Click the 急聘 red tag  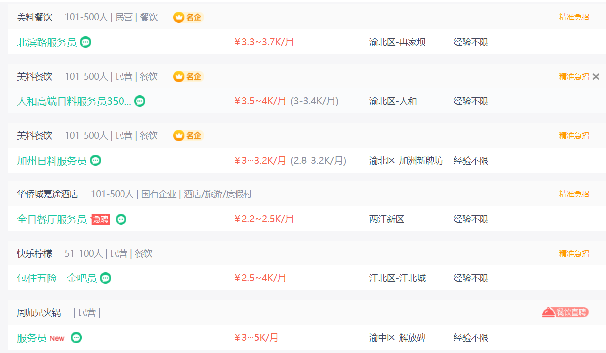click(101, 219)
